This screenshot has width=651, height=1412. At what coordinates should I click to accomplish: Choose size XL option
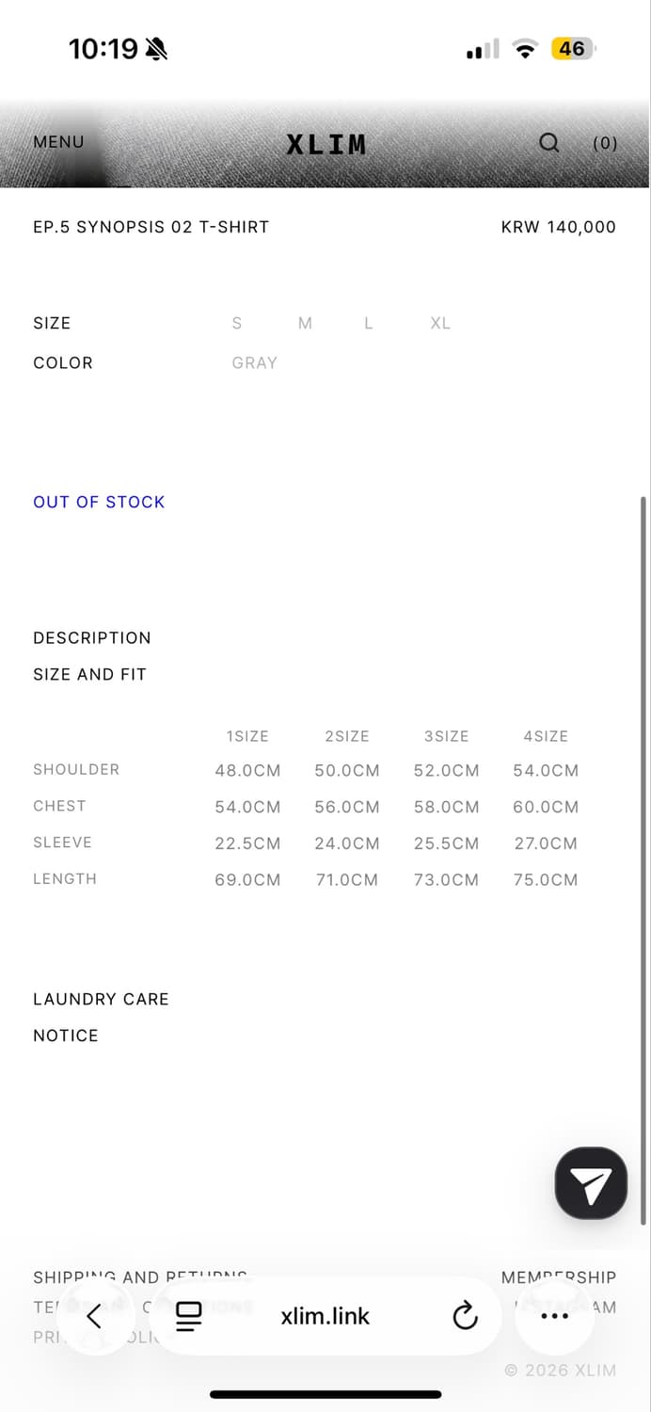tap(440, 323)
